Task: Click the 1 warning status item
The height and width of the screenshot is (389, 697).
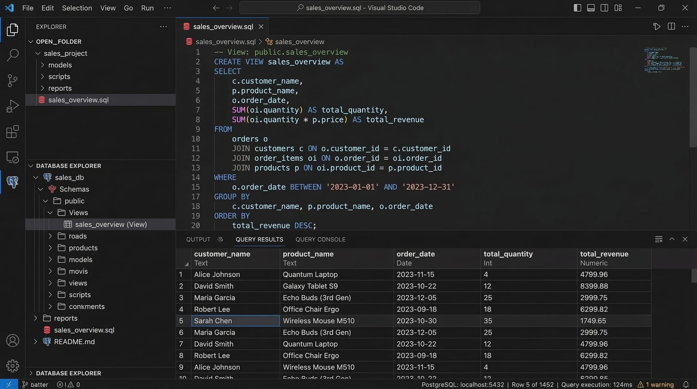Action: (x=656, y=384)
